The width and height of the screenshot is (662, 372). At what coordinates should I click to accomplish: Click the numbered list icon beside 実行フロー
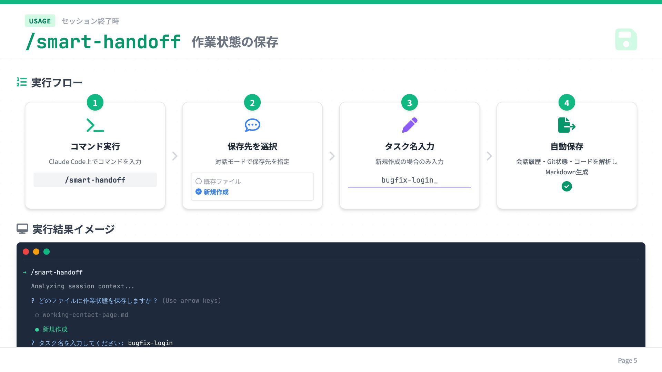[22, 82]
